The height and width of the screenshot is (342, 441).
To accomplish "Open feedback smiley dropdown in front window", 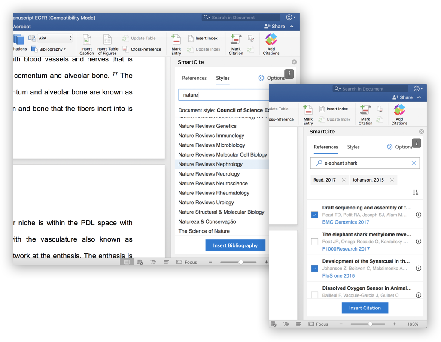I will [x=418, y=89].
